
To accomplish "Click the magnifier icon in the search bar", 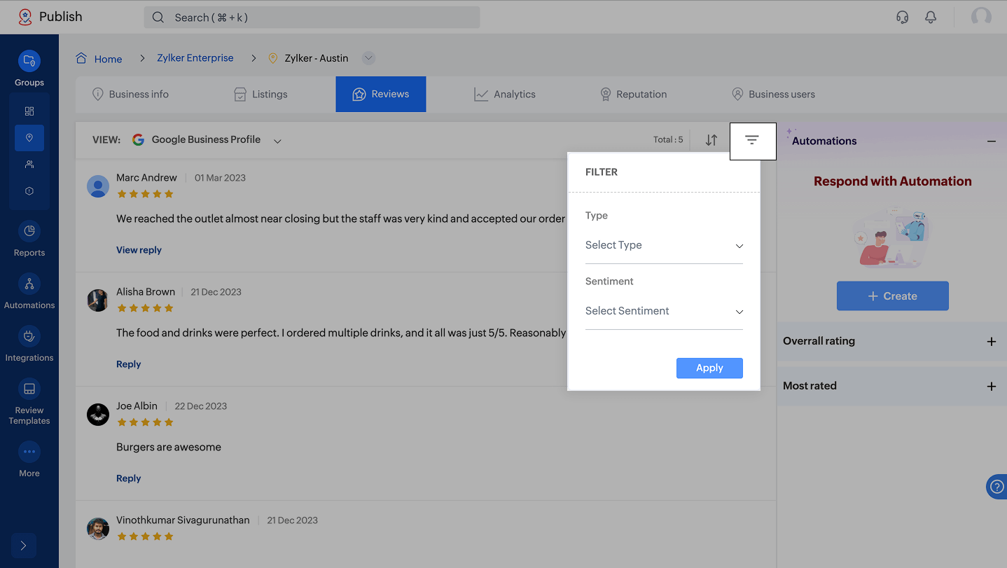I will [158, 18].
